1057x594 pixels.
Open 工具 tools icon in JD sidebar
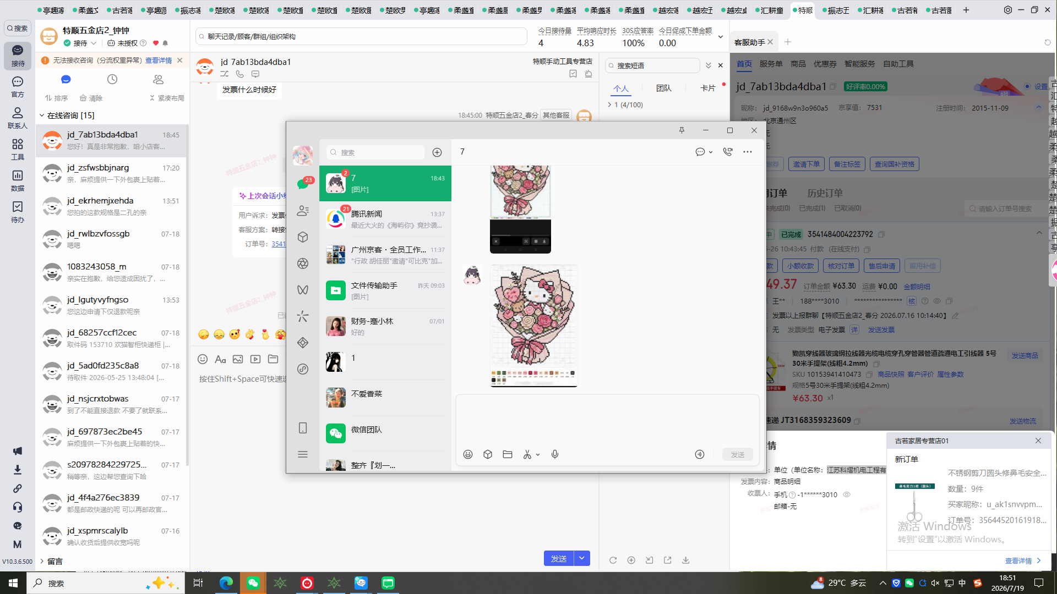[18, 149]
